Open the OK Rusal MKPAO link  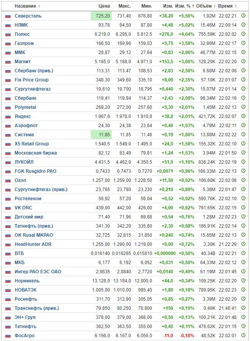(x=34, y=235)
